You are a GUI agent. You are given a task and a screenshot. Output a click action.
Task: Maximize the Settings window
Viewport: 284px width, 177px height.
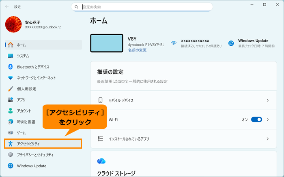(265, 5)
